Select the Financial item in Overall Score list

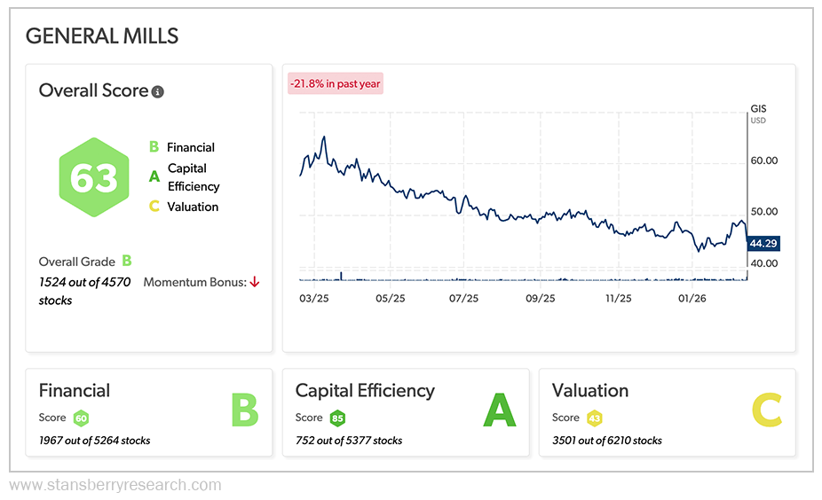click(x=190, y=147)
